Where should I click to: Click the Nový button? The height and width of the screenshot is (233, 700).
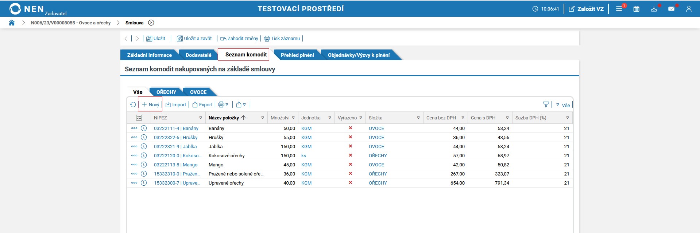point(150,104)
